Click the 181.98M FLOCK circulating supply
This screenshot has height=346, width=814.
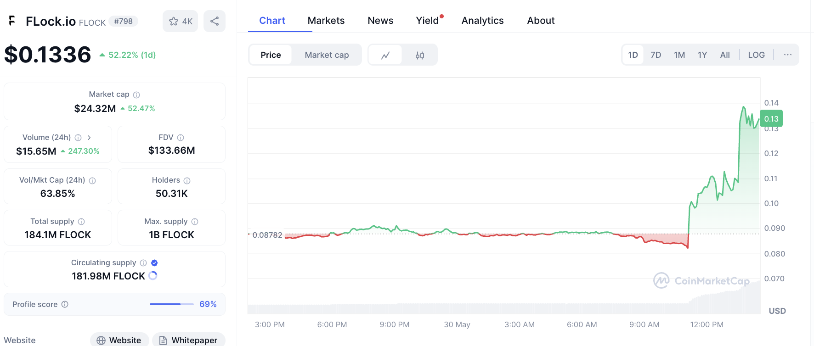tap(108, 276)
